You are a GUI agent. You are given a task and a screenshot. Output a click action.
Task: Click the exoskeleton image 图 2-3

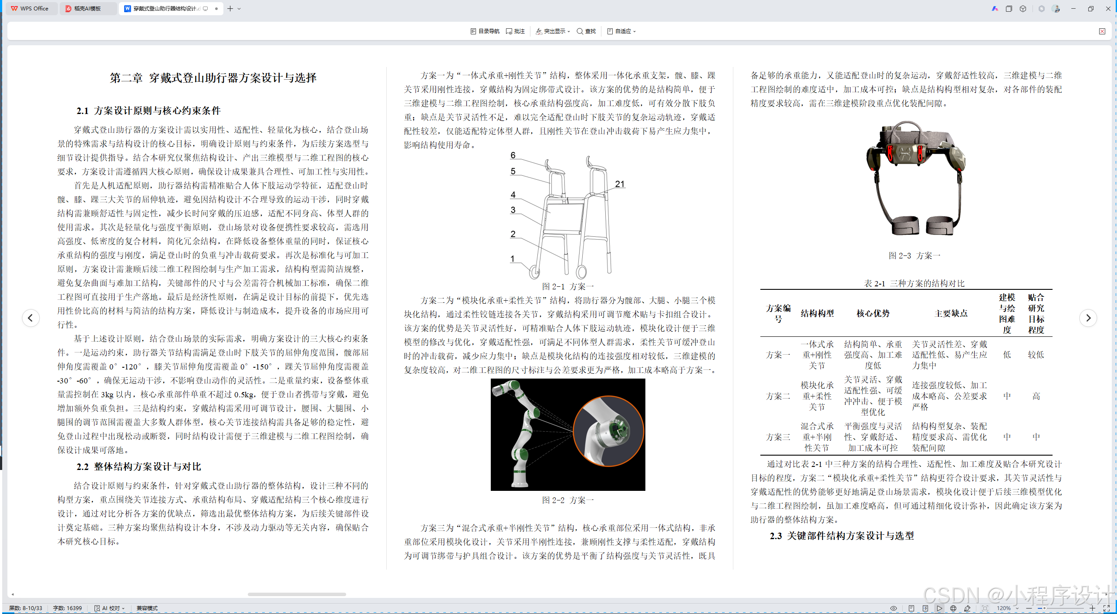pyautogui.click(x=915, y=179)
